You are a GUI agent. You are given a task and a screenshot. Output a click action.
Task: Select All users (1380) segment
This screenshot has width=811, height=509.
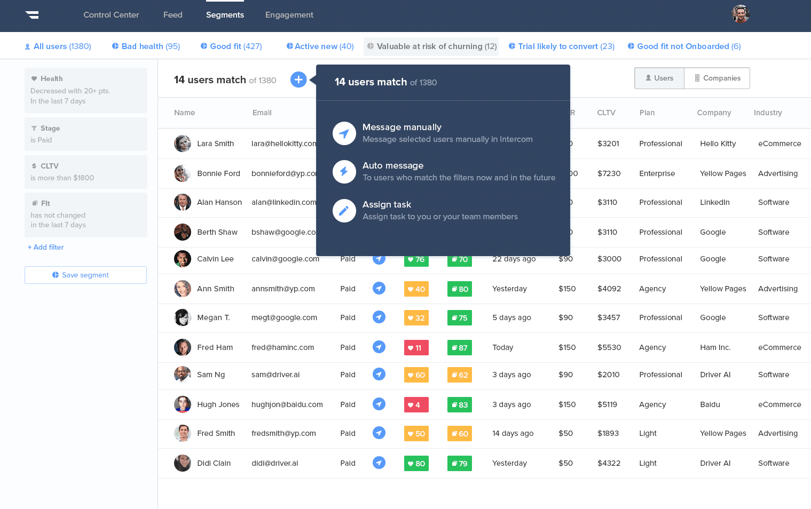pyautogui.click(x=58, y=46)
